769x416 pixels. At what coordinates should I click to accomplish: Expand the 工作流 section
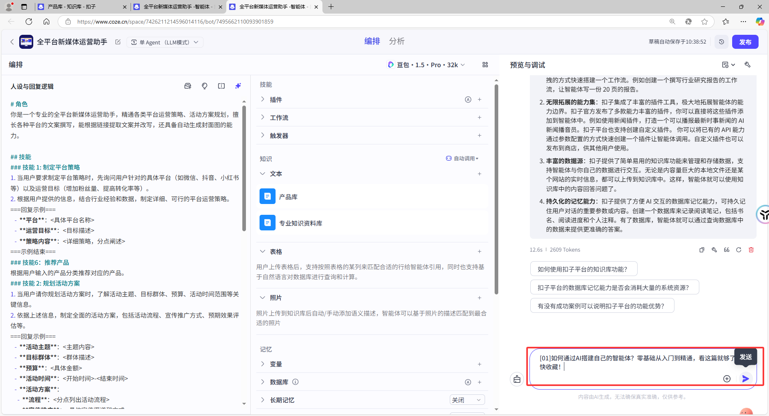tap(262, 117)
